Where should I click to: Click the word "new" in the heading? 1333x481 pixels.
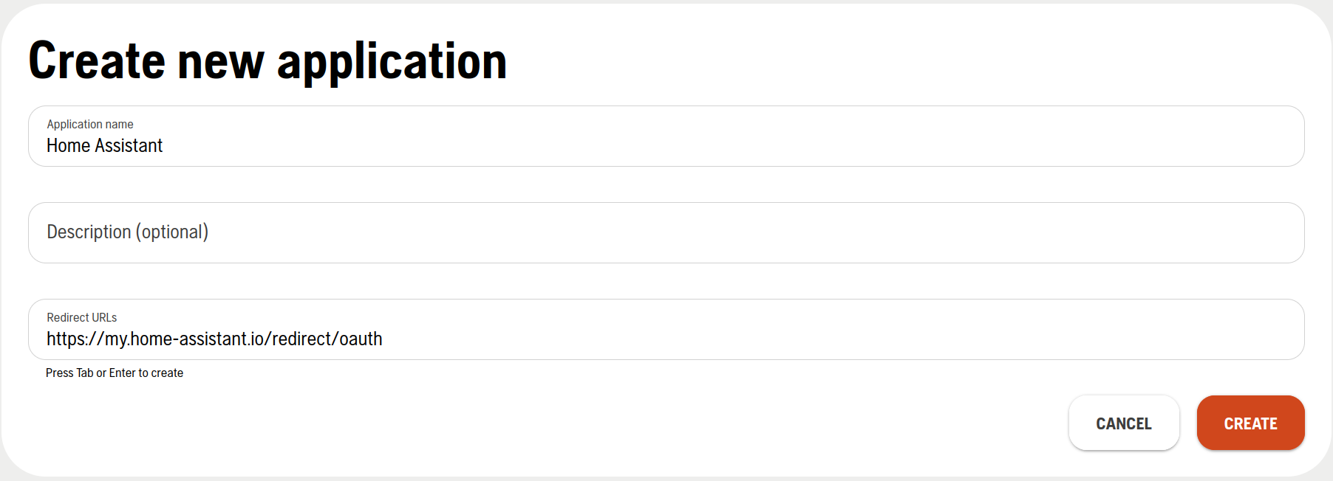(220, 61)
